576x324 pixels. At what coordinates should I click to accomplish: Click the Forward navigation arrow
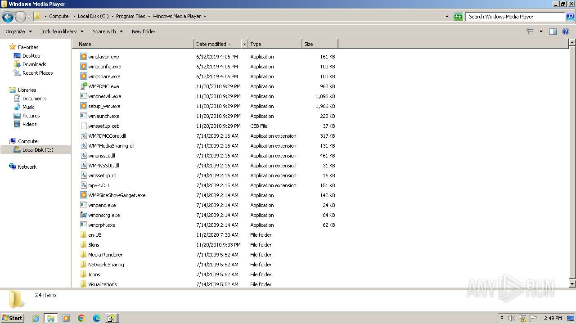pyautogui.click(x=20, y=17)
